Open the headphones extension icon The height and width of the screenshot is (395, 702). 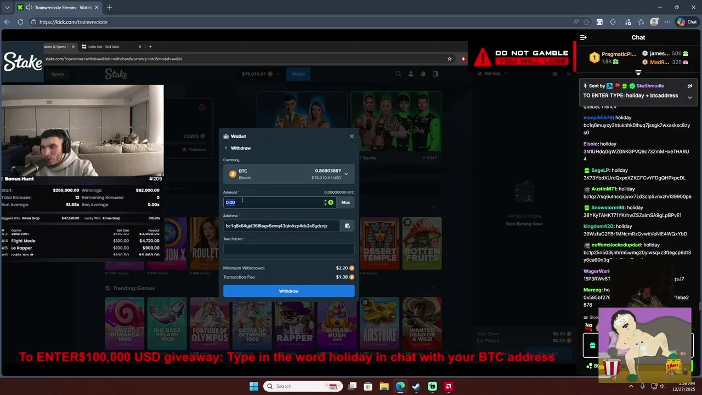point(599,22)
